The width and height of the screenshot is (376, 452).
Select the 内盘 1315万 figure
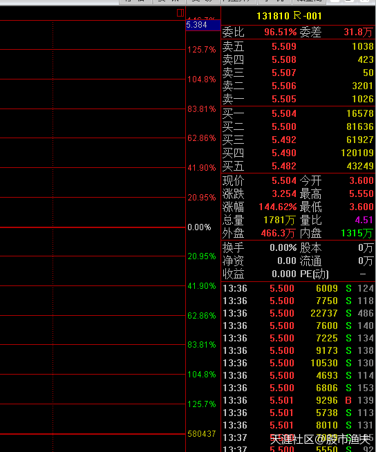pyautogui.click(x=357, y=233)
